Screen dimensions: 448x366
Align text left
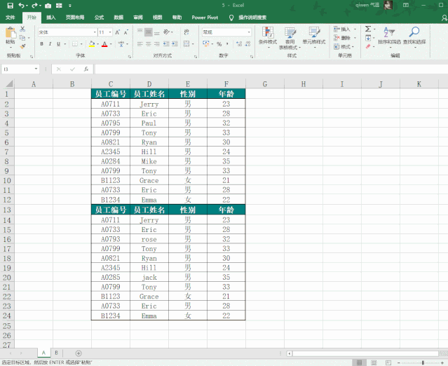tap(140, 44)
